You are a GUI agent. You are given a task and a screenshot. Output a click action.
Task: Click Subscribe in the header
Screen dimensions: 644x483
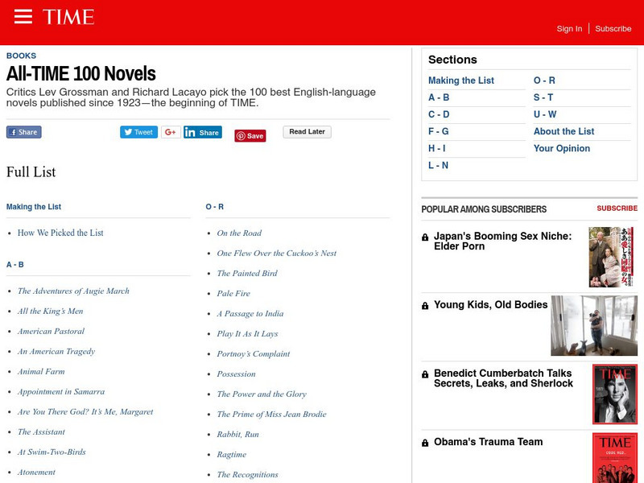(613, 29)
